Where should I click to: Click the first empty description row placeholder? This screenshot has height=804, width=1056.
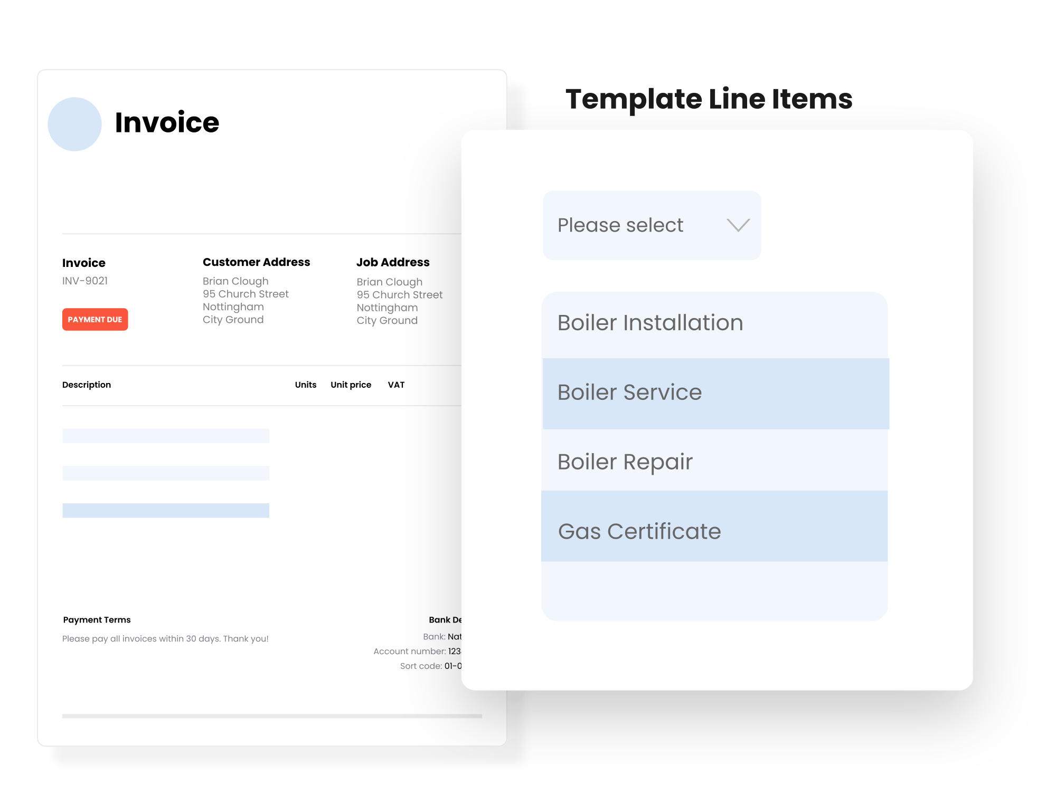[166, 436]
